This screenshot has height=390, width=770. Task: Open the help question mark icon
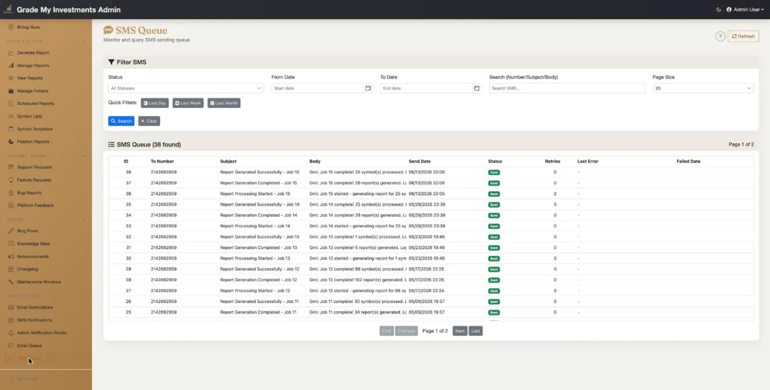click(x=720, y=37)
